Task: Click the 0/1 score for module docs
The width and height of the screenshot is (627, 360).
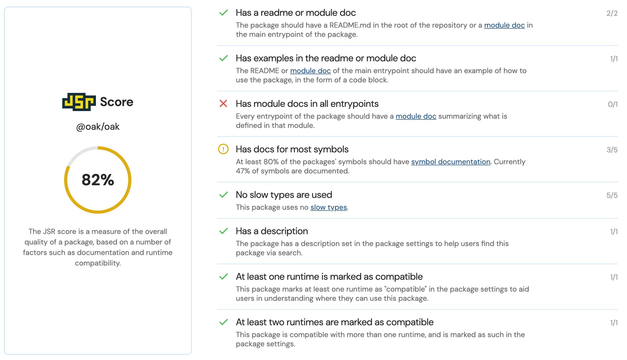Action: point(613,104)
